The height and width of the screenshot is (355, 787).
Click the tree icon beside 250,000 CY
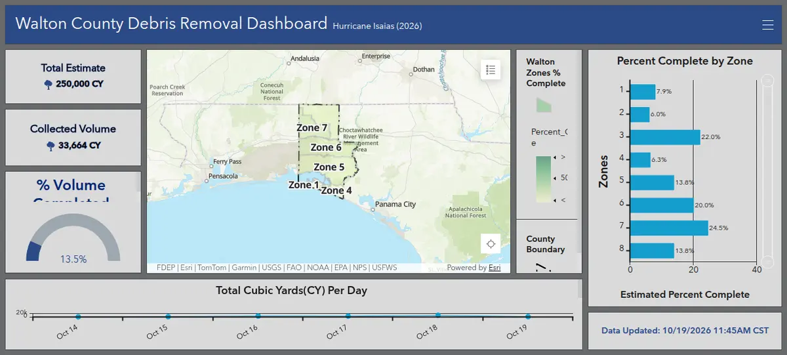click(49, 84)
